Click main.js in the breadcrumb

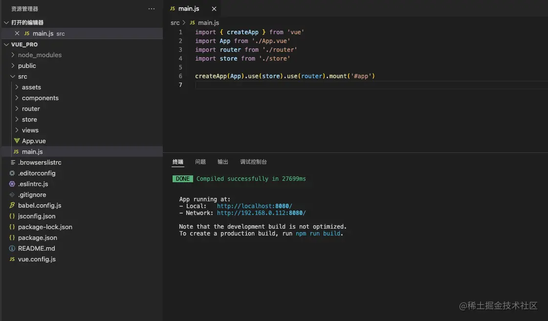click(209, 22)
